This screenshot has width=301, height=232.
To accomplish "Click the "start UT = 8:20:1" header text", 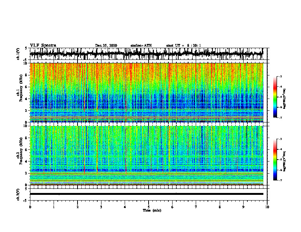I will click(x=184, y=45).
